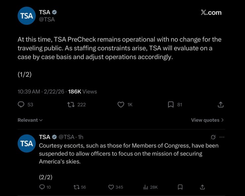Open View quotes link

[x=207, y=120]
